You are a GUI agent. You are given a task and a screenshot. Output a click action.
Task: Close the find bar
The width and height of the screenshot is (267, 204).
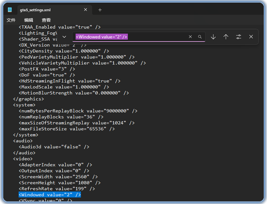pos(251,37)
